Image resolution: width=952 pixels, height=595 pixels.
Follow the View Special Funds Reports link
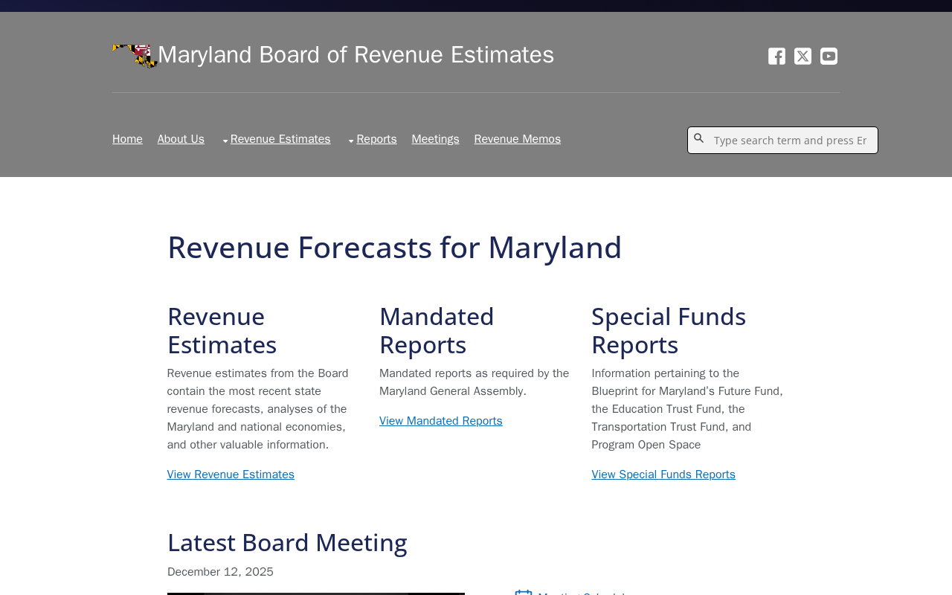coord(663,475)
